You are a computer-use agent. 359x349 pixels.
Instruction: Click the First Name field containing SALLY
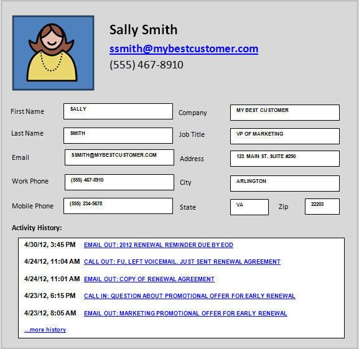[x=118, y=111]
